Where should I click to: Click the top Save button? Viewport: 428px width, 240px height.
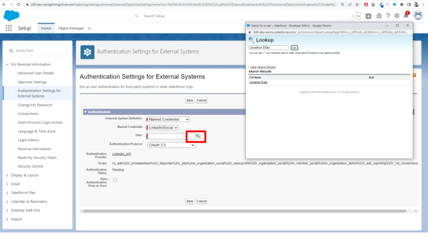190,100
